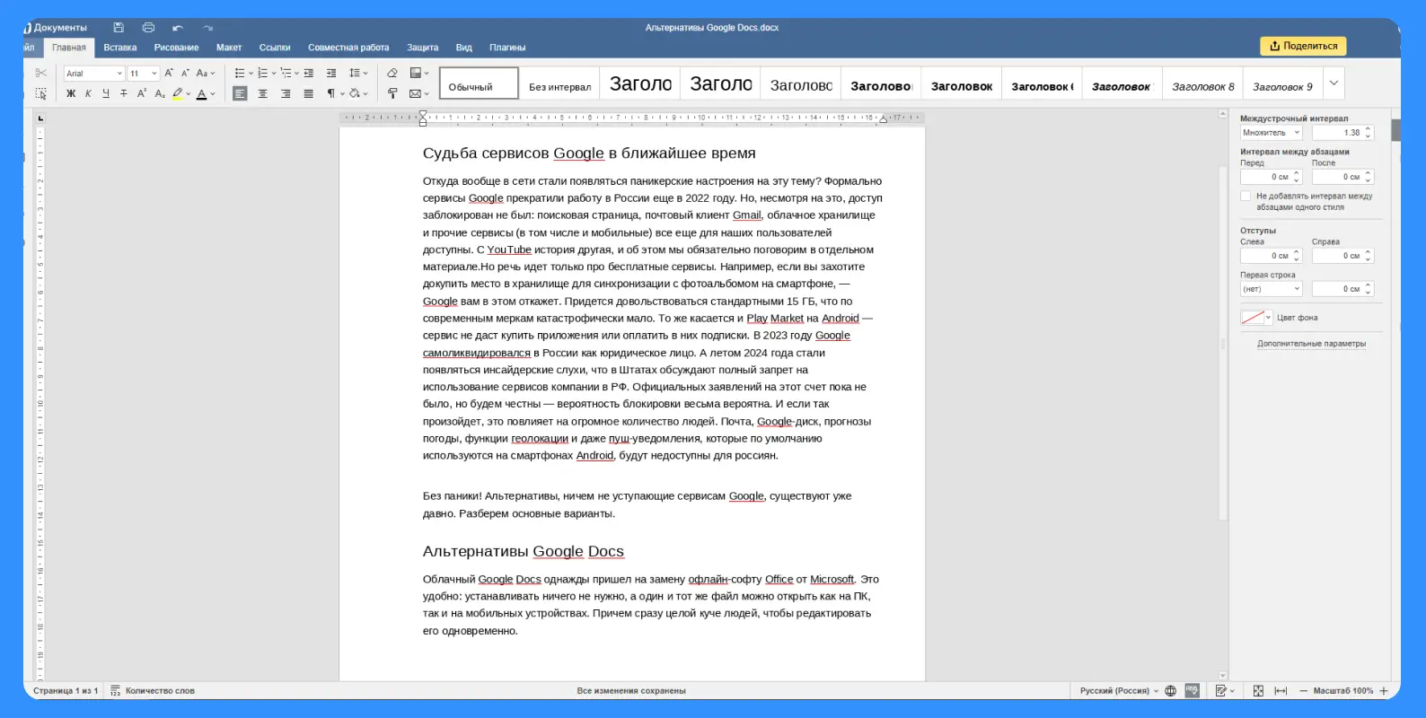Screen dimensions: 1426x718
Task: Click the fit-to-width icon in status bar
Action: coord(1281,690)
